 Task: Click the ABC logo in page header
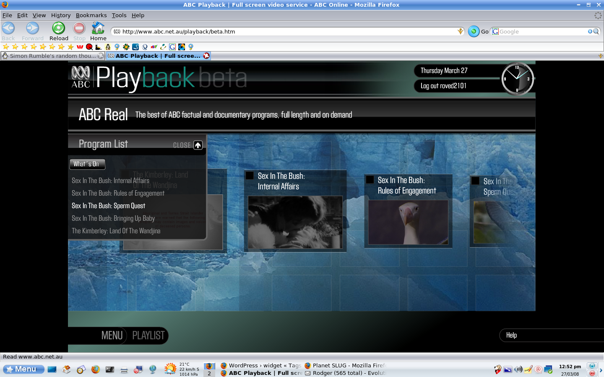(81, 77)
